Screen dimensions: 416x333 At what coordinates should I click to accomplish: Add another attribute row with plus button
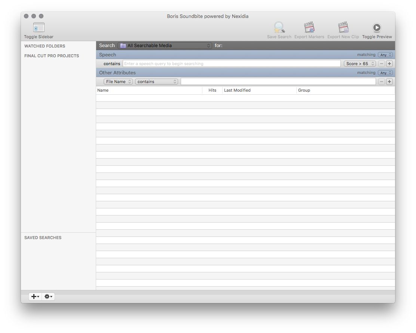coord(389,82)
